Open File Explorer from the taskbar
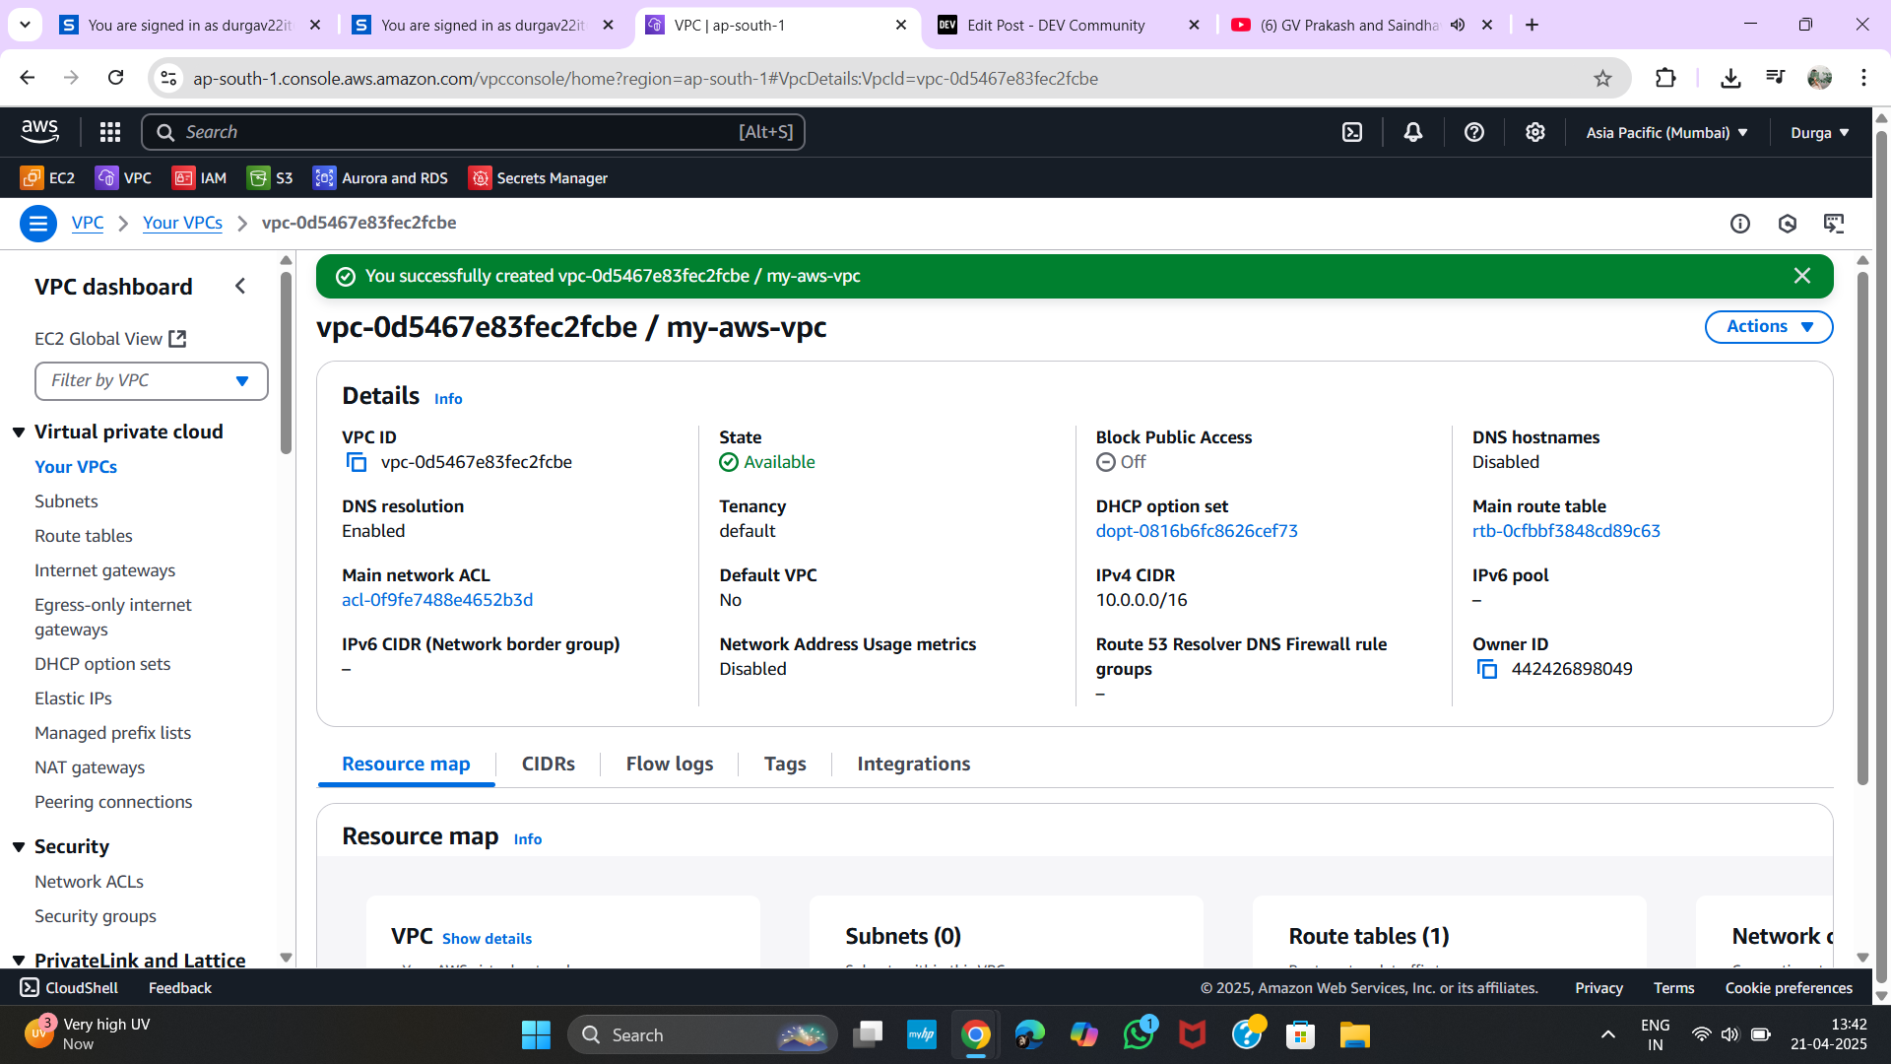This screenshot has width=1891, height=1064. 1354,1034
